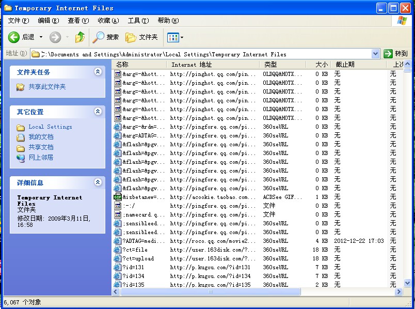
Task: Click the horizontal scrollbar thumb in the file list
Action: click(211, 292)
